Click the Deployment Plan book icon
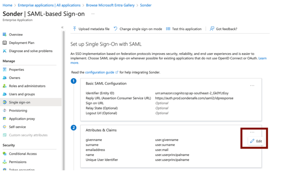Viewport: 288px width, 189px height. tap(5, 43)
